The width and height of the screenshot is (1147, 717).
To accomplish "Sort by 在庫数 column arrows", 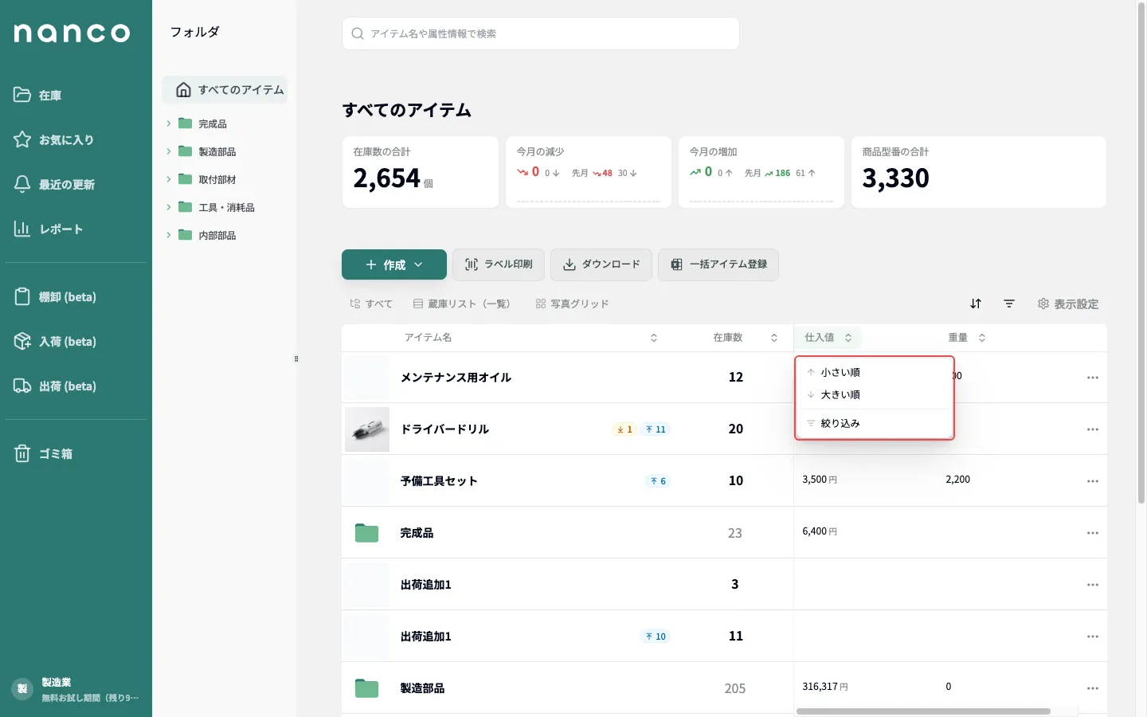I will 774,338.
